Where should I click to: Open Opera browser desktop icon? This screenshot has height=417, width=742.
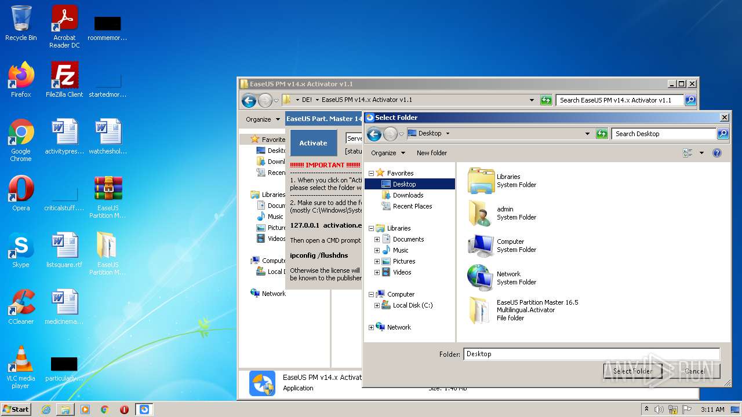tap(21, 193)
